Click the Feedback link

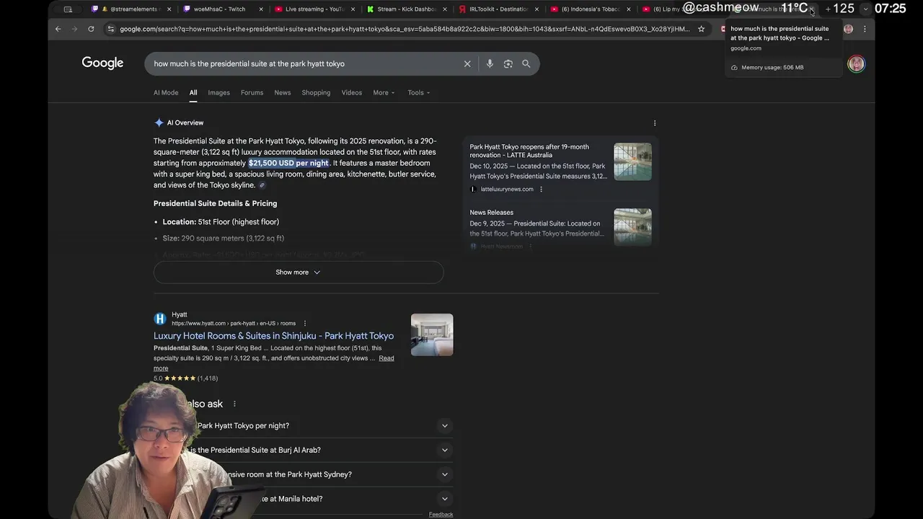(441, 514)
